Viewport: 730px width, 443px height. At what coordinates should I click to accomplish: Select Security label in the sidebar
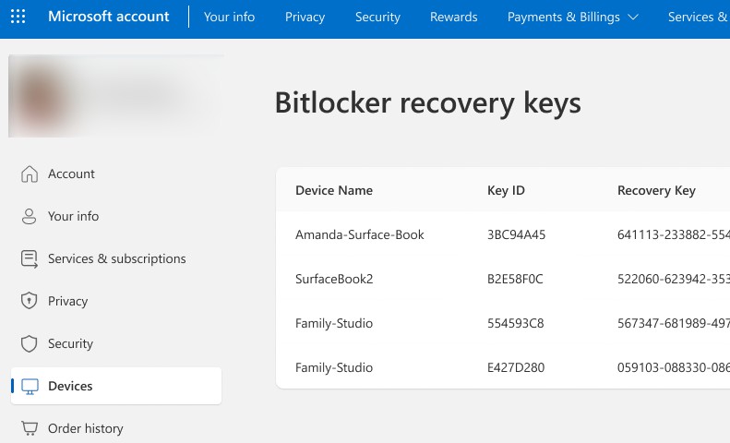70,343
